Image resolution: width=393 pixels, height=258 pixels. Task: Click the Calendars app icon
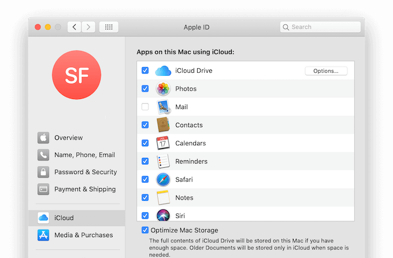162,143
